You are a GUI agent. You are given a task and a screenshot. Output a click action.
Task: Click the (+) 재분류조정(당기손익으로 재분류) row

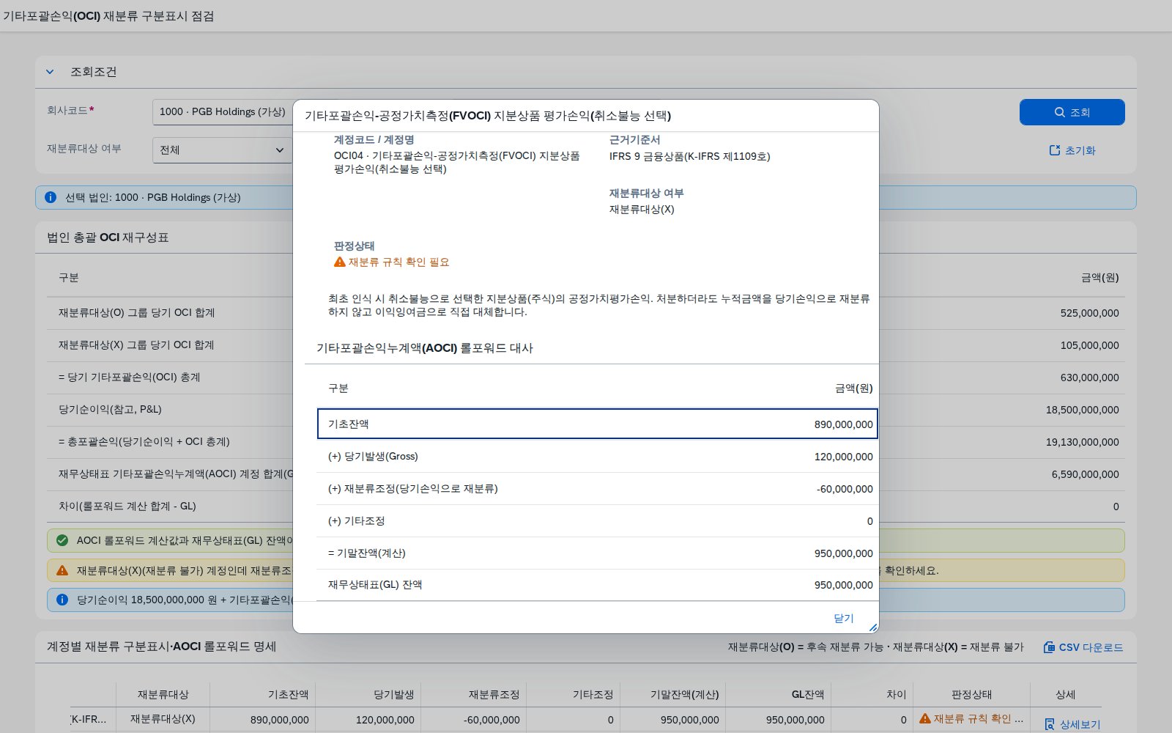[x=597, y=488]
